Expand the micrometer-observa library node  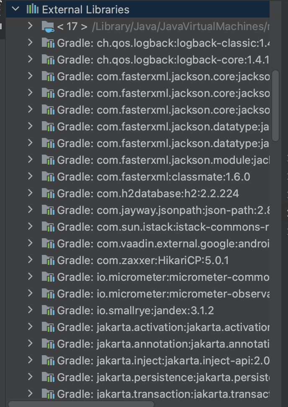(30, 293)
